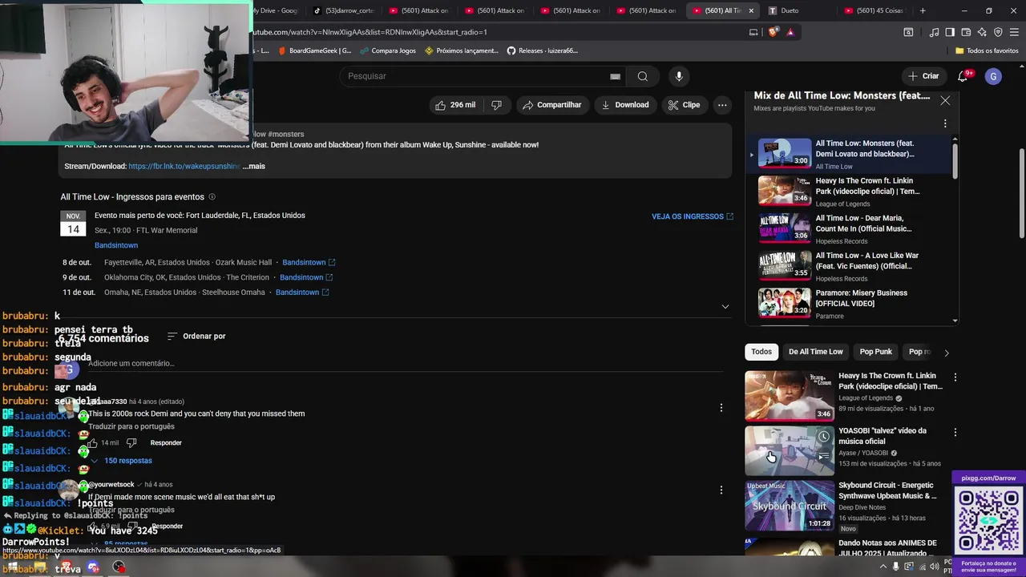
Task: Open Skybound Circuit recommended video
Action: pyautogui.click(x=790, y=505)
